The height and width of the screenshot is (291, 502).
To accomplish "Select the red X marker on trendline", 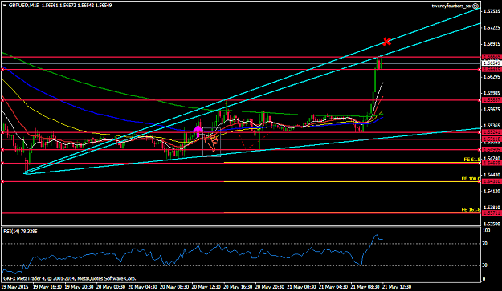I will (x=387, y=42).
